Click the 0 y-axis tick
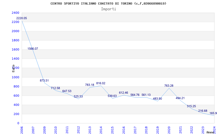The width and height of the screenshot is (217, 135). (x=18, y=123)
